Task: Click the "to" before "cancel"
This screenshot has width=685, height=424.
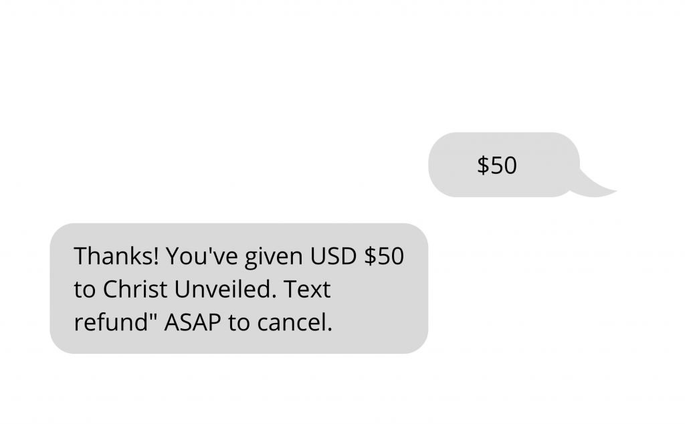Action: (239, 323)
